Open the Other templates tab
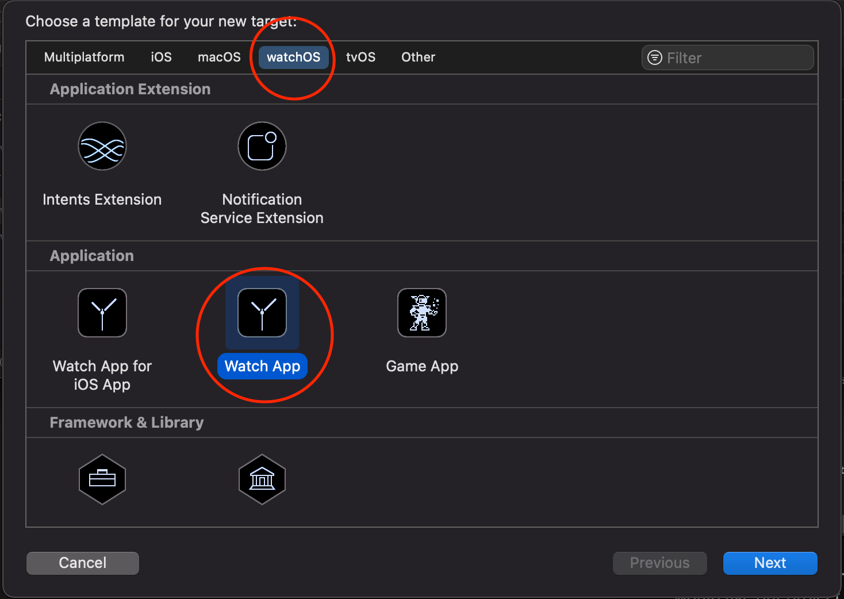The height and width of the screenshot is (599, 844). coord(418,57)
